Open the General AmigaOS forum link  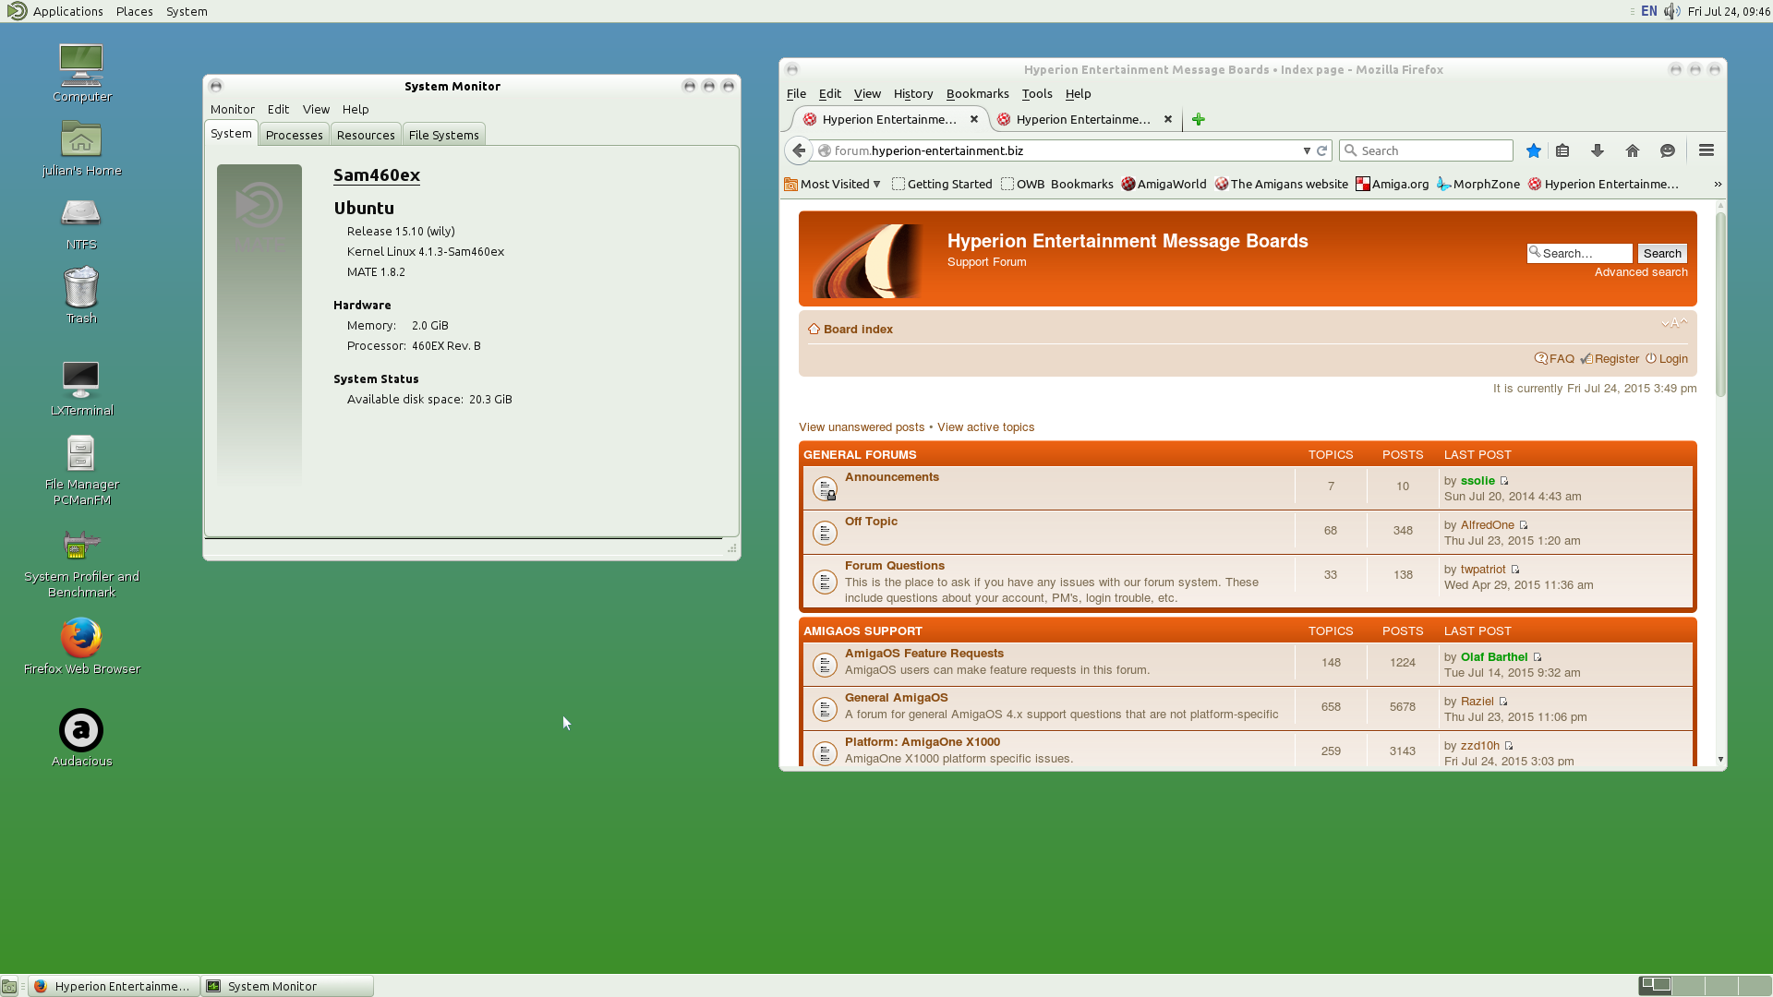pos(896,697)
